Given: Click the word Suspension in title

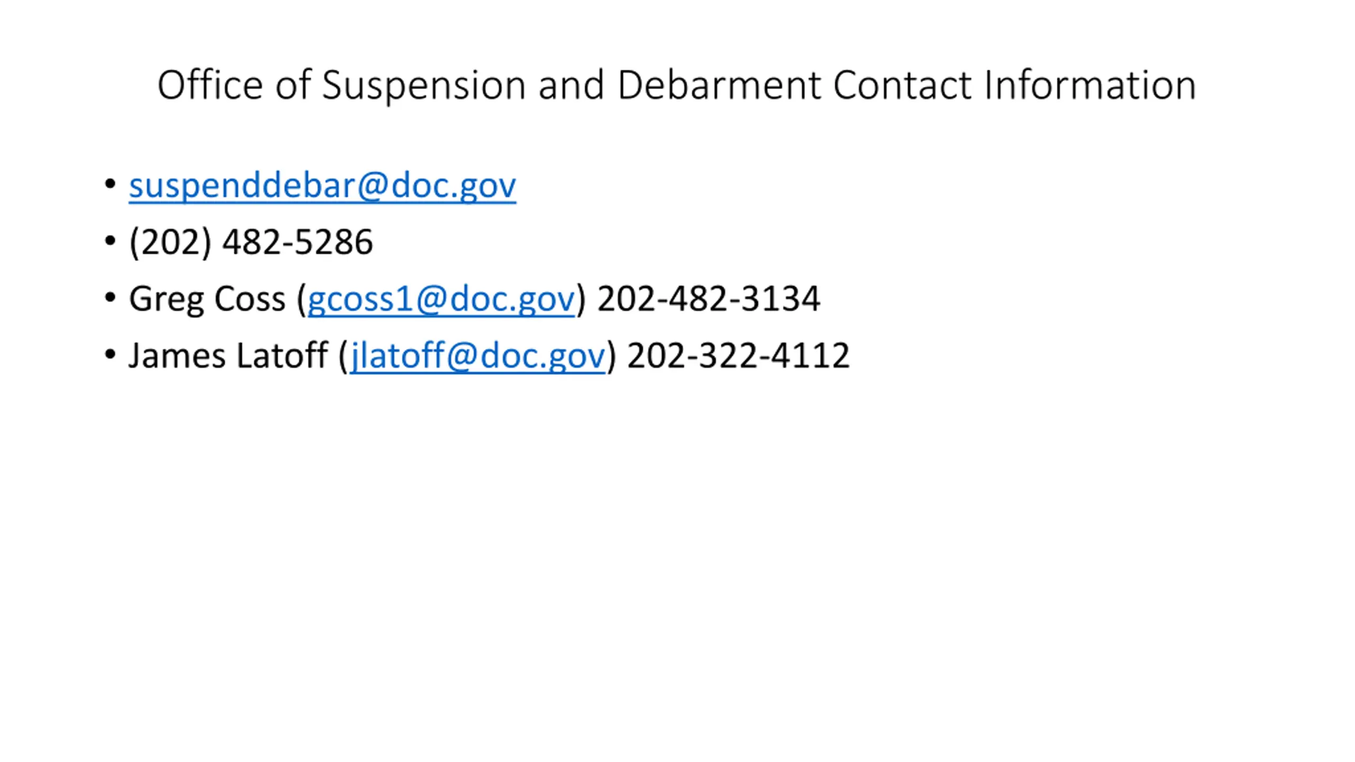Looking at the screenshot, I should (x=424, y=86).
